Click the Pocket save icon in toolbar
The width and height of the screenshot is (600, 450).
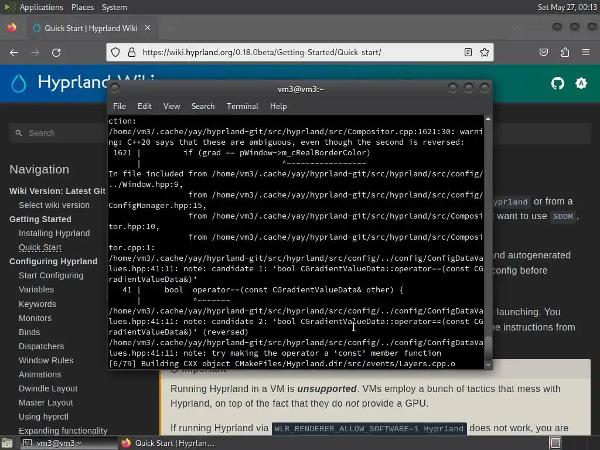(x=544, y=52)
